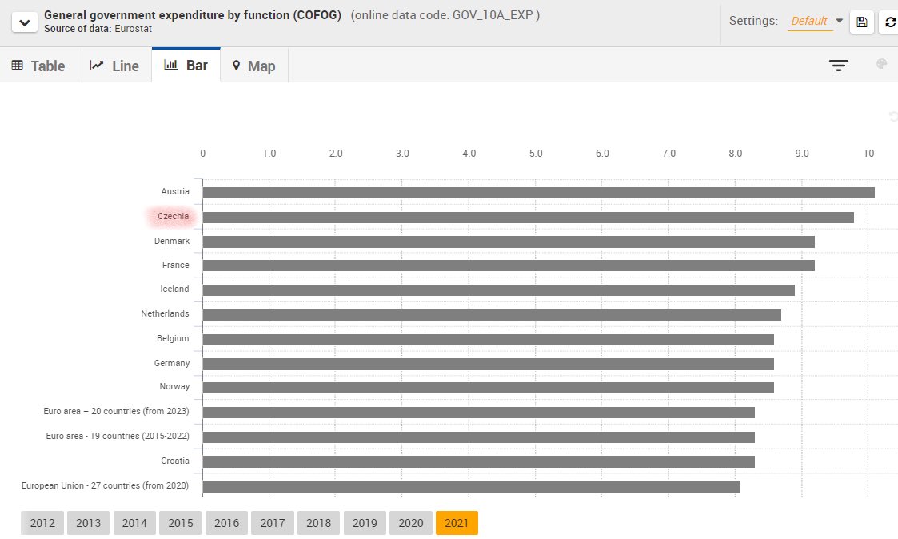The width and height of the screenshot is (898, 539).
Task: Click the refresh arrows icon
Action: (890, 22)
